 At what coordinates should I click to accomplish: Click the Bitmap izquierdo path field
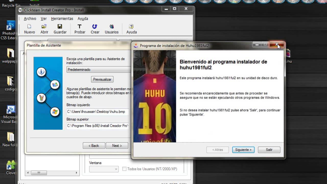click(x=98, y=111)
